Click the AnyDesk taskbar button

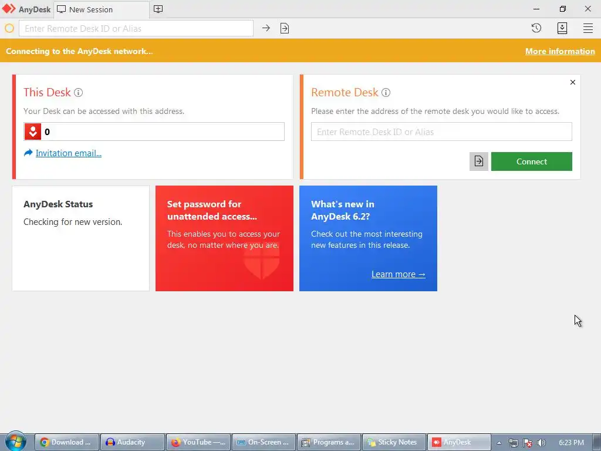coord(459,442)
